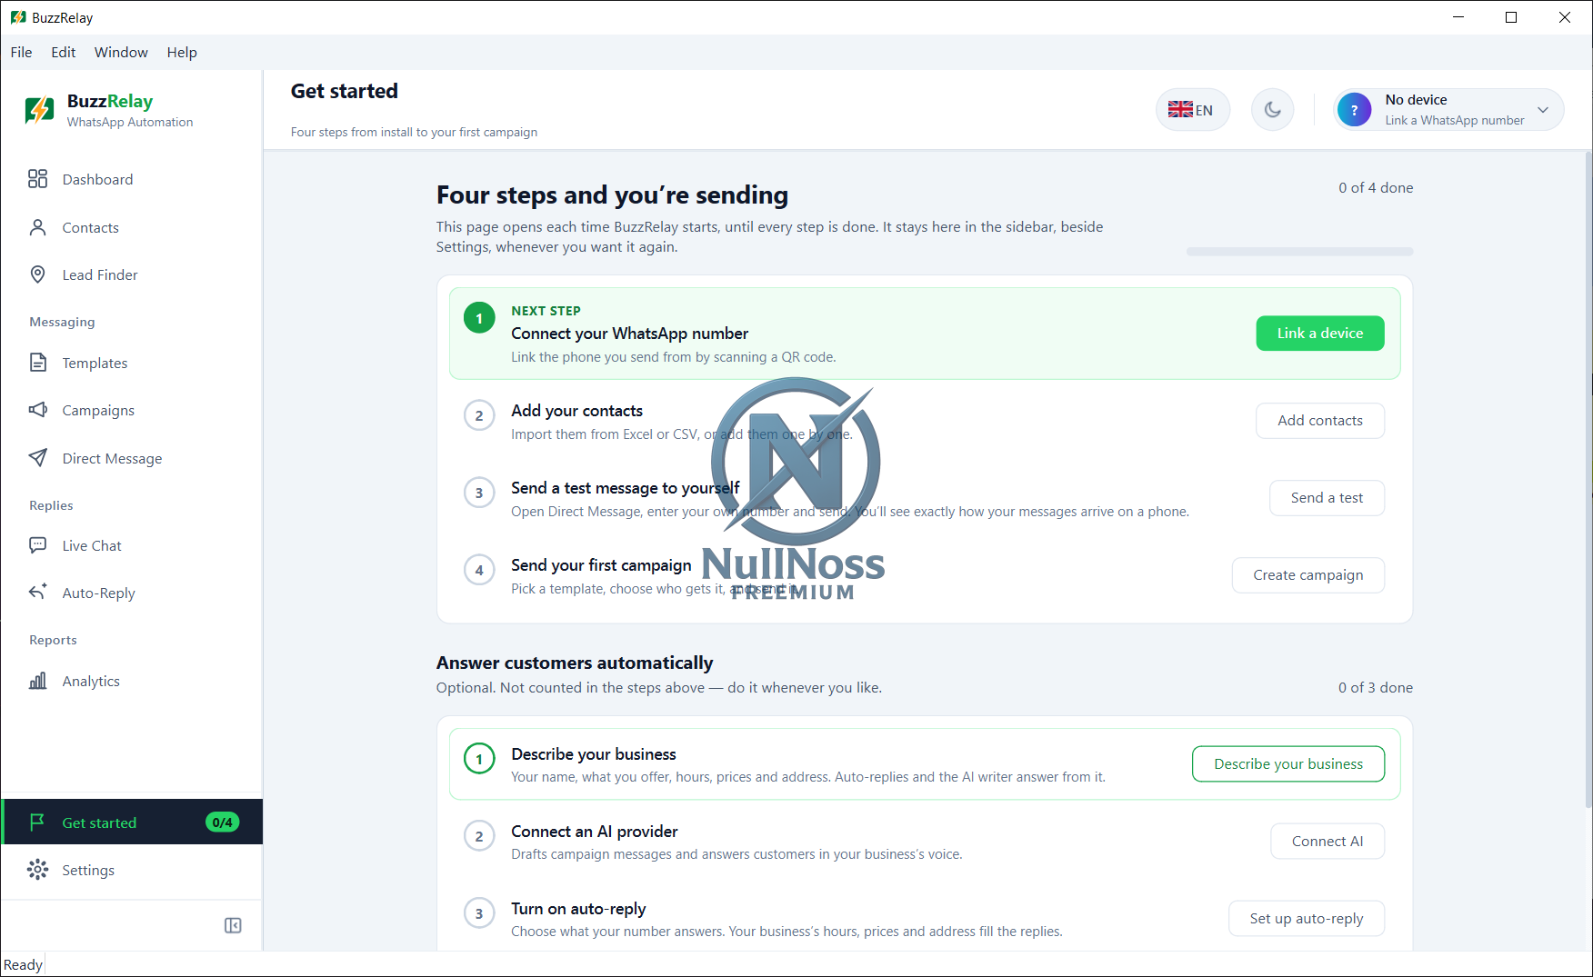
Task: Click the BuzzRelay lightning logo
Action: pyautogui.click(x=39, y=110)
